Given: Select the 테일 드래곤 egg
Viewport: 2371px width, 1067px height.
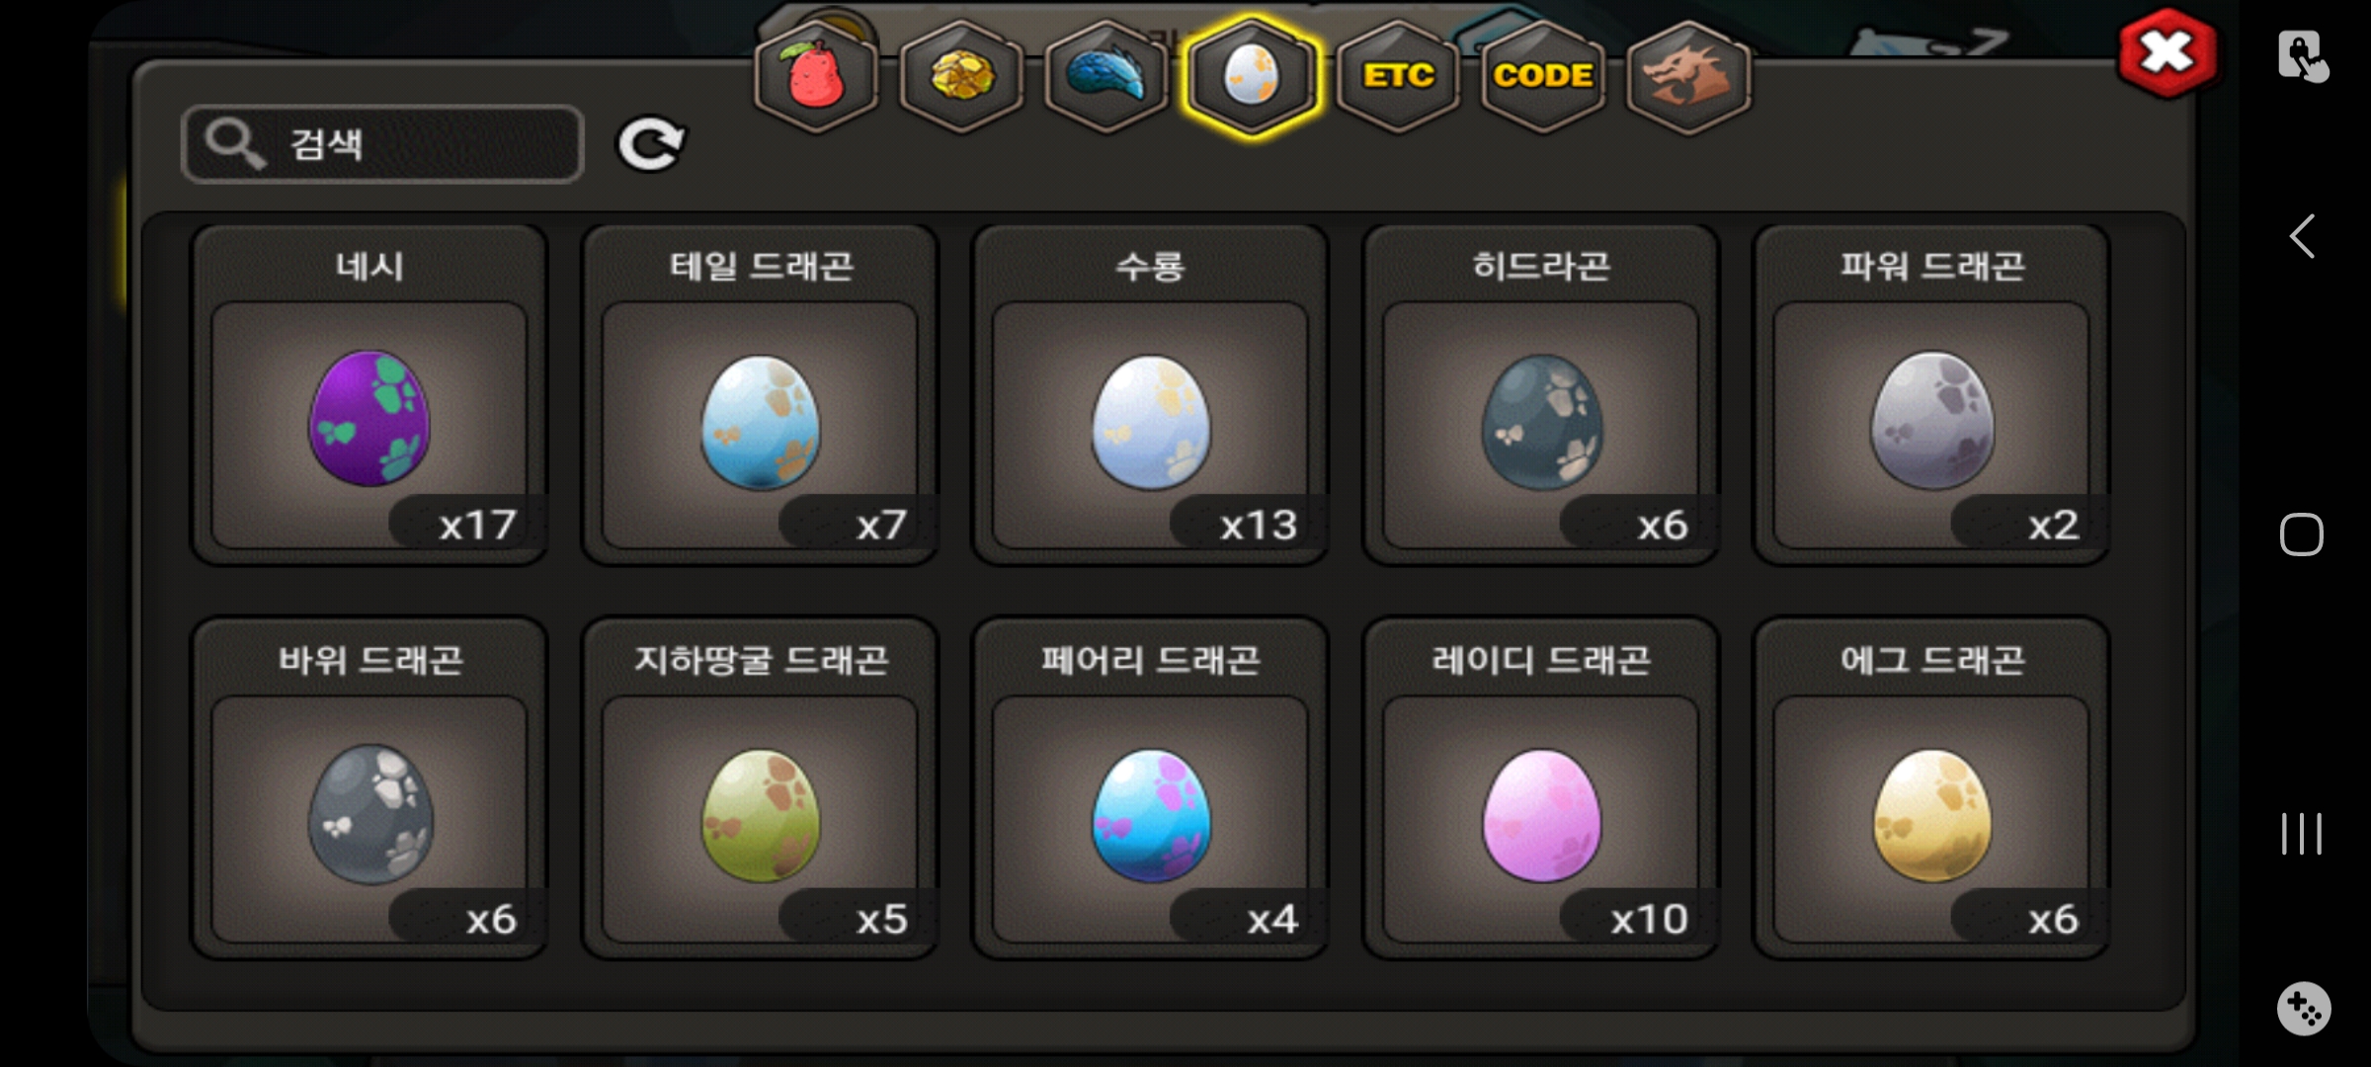Looking at the screenshot, I should point(760,395).
